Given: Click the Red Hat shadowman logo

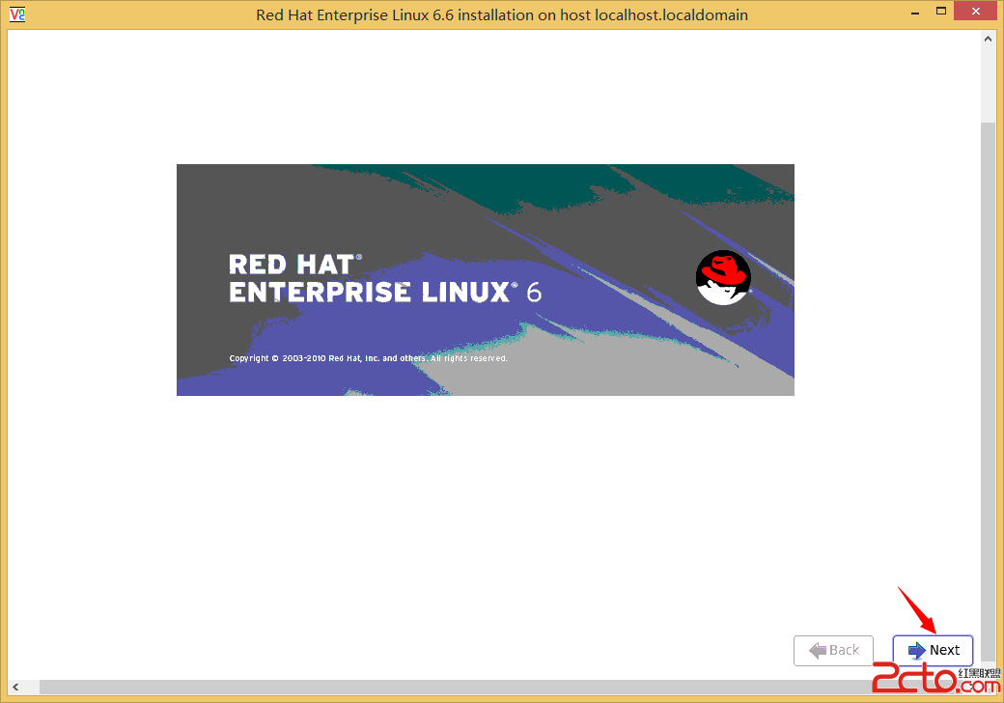Looking at the screenshot, I should tap(723, 277).
